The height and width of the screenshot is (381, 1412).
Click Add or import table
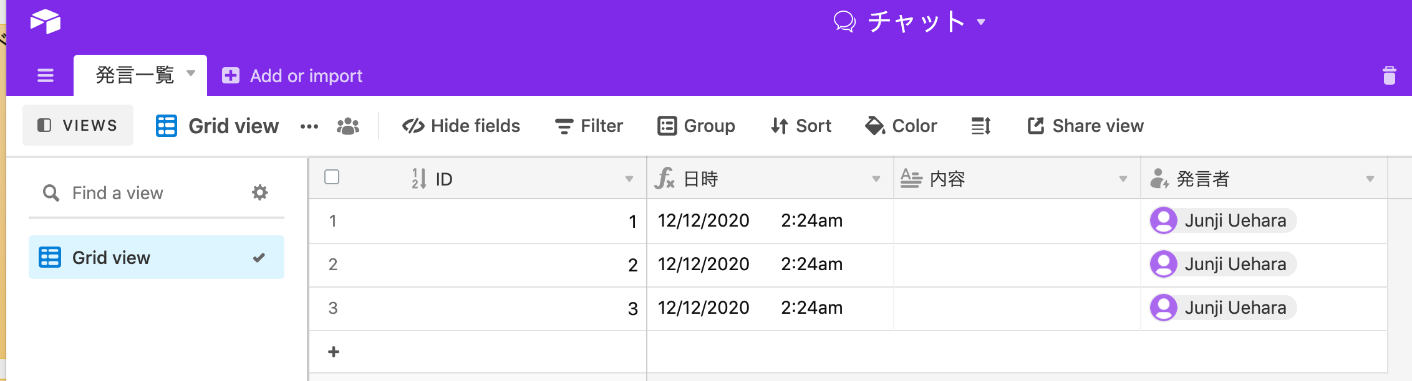coord(293,76)
